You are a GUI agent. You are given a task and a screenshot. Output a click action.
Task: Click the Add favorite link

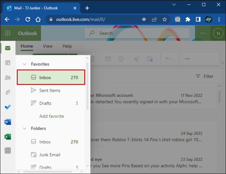tap(51, 116)
